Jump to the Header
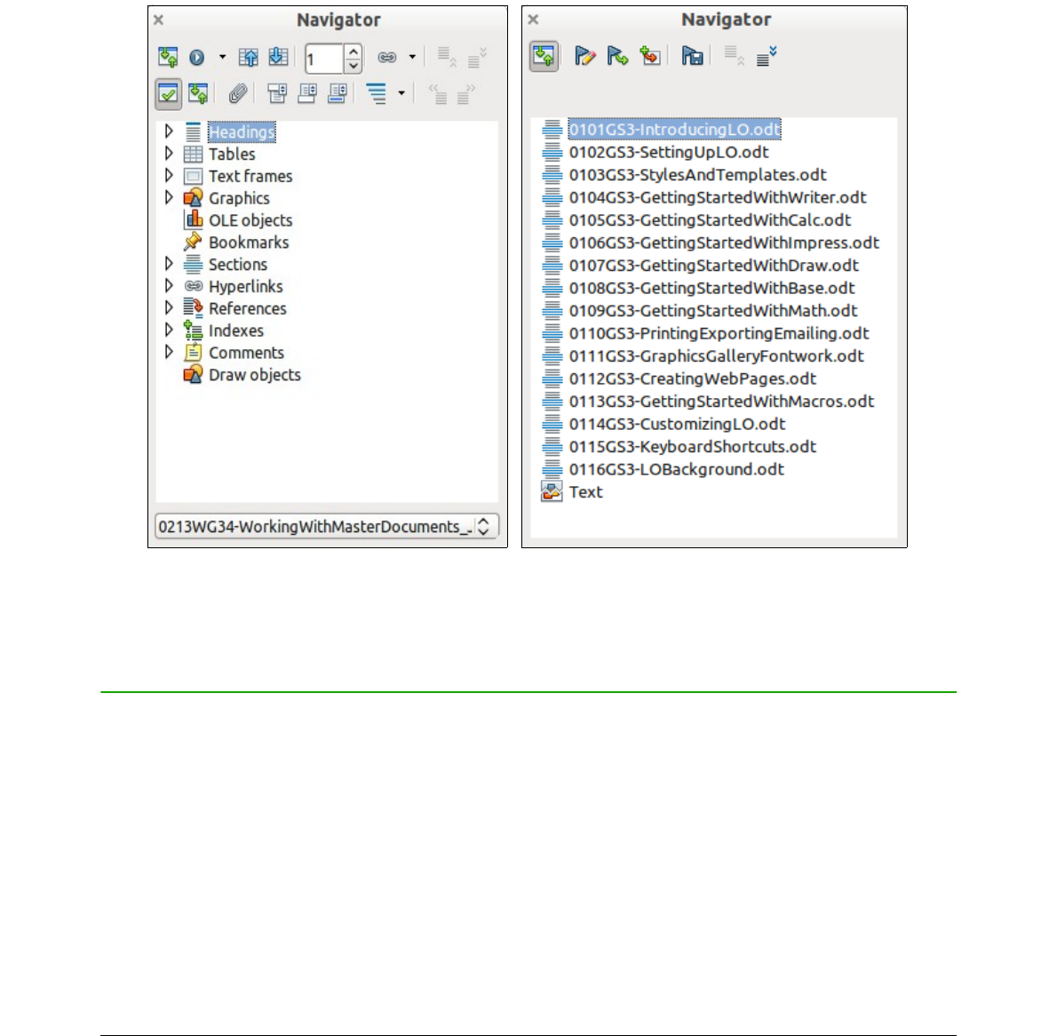Image resolution: width=1057 pixels, height=1036 pixels. coord(276,93)
